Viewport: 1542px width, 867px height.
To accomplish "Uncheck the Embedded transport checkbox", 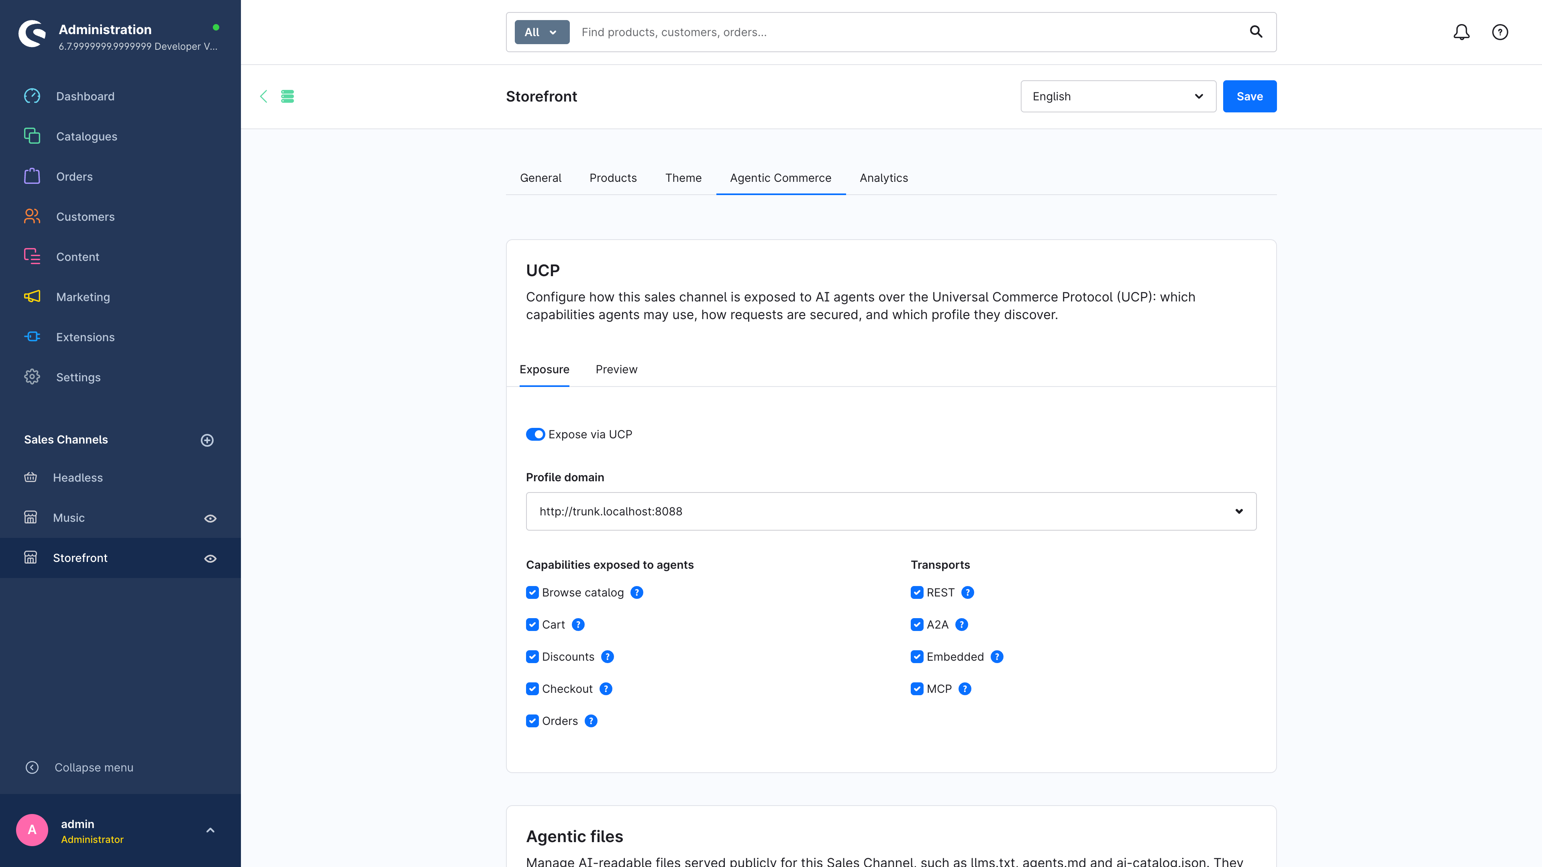I will [x=917, y=656].
